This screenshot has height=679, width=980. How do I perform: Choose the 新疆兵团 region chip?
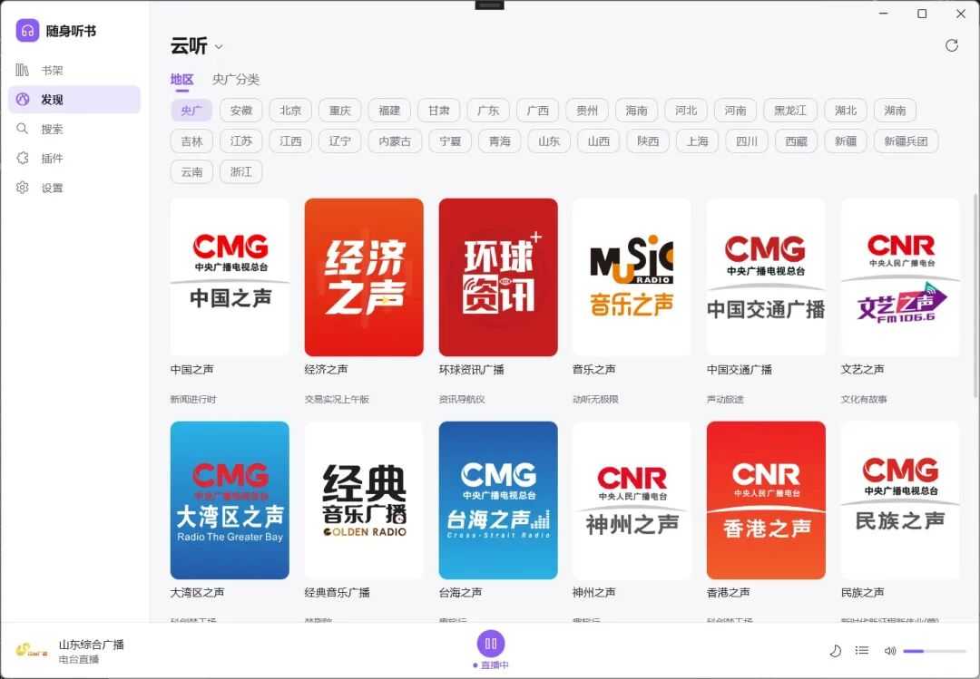(906, 141)
